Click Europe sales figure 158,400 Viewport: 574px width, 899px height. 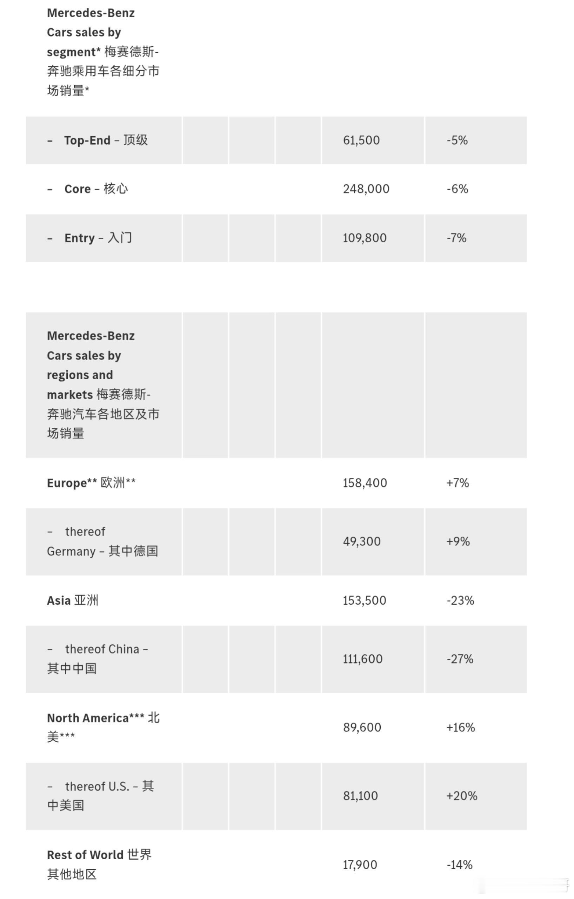pos(365,483)
